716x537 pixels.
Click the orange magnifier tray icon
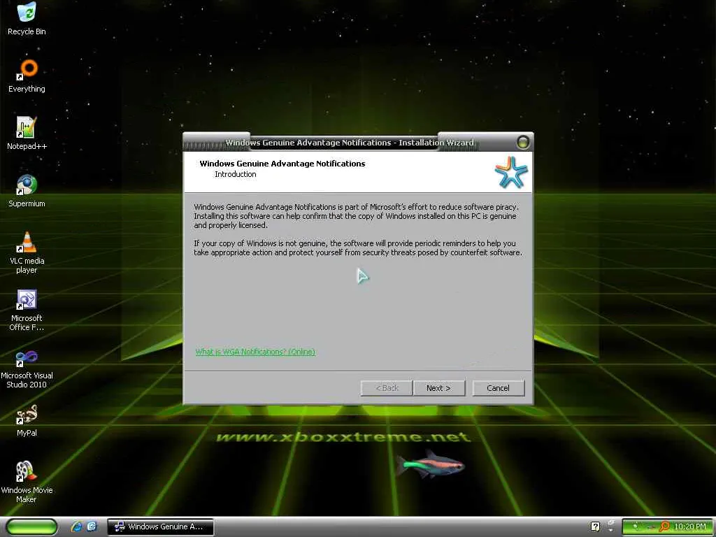[664, 527]
